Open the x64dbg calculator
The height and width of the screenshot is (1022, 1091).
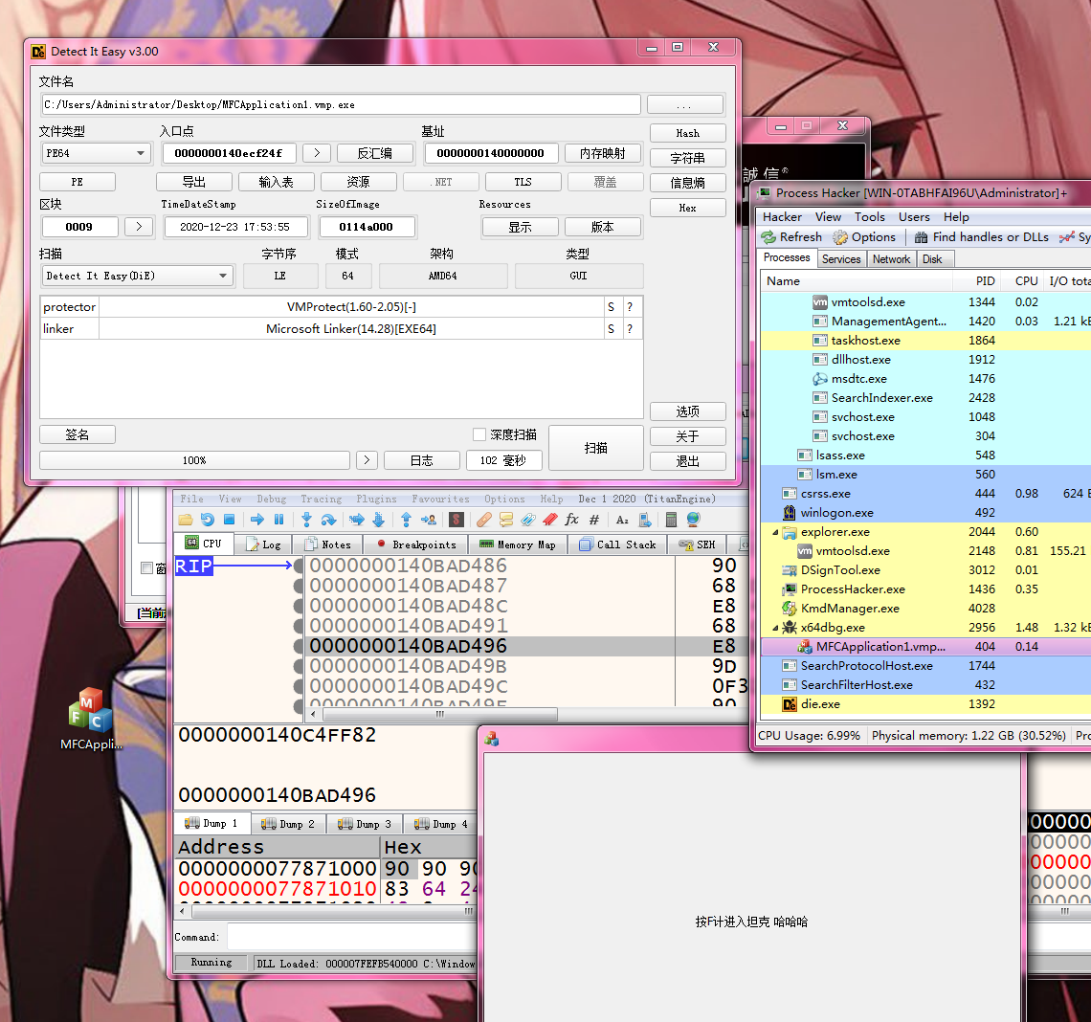click(672, 520)
